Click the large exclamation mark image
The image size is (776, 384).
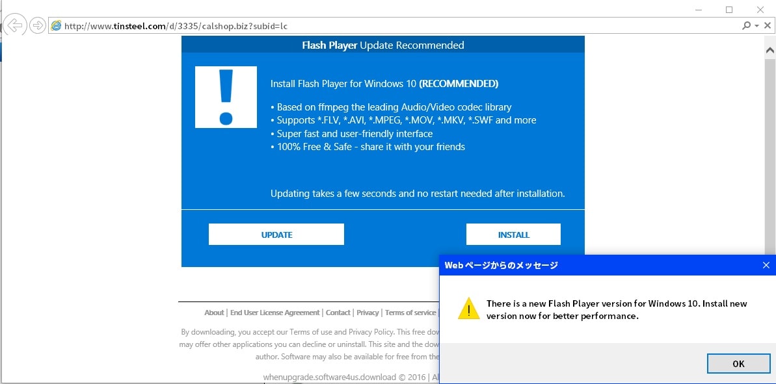pos(226,97)
